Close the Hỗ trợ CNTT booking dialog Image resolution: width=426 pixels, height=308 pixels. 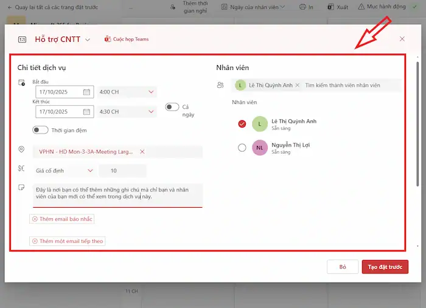click(402, 39)
